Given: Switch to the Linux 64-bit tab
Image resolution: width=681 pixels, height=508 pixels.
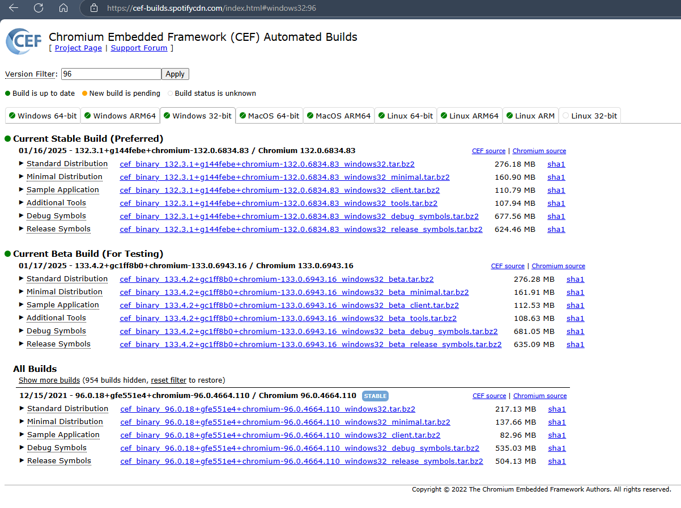Looking at the screenshot, I should pos(406,116).
